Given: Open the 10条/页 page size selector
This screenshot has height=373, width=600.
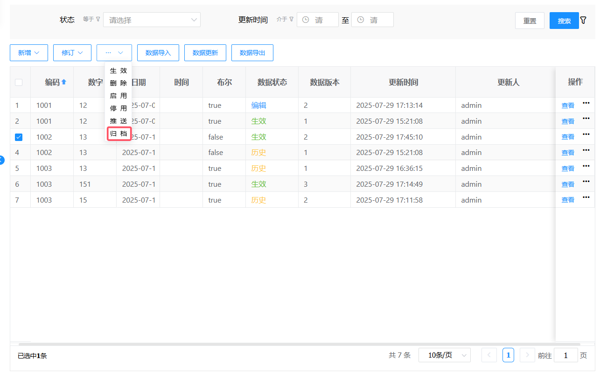Looking at the screenshot, I should click(444, 355).
